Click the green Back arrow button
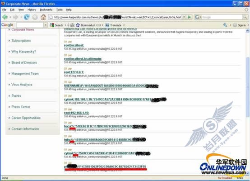 pos(5,17)
